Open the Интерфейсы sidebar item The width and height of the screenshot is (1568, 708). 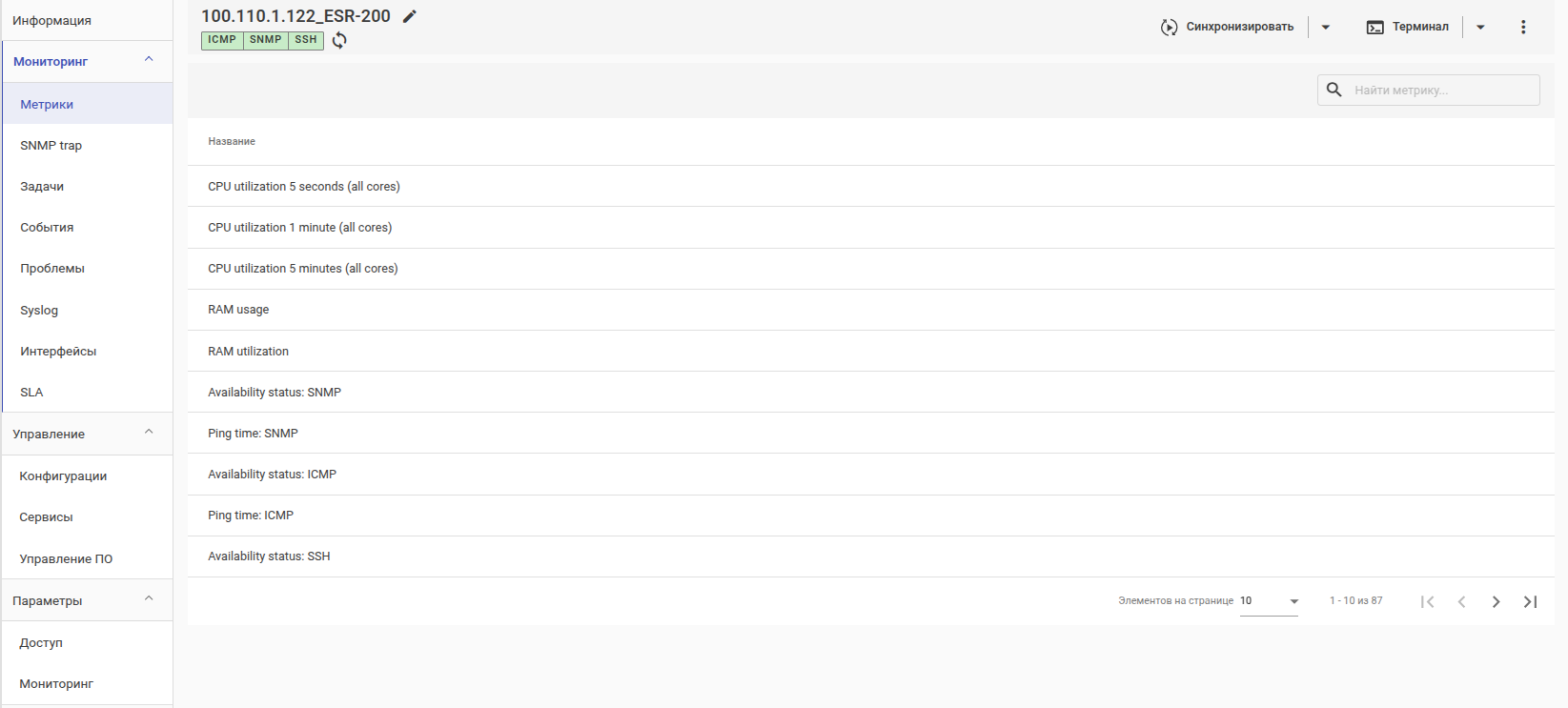tap(58, 352)
